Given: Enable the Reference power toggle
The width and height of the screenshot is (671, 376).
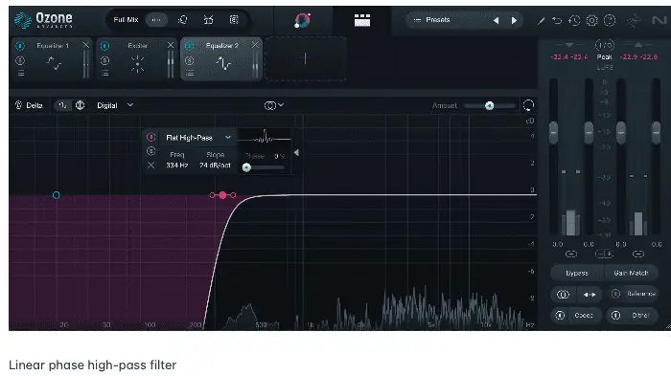Looking at the screenshot, I should [x=615, y=294].
